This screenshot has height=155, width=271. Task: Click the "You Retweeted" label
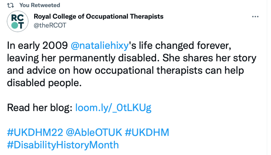(x=40, y=5)
